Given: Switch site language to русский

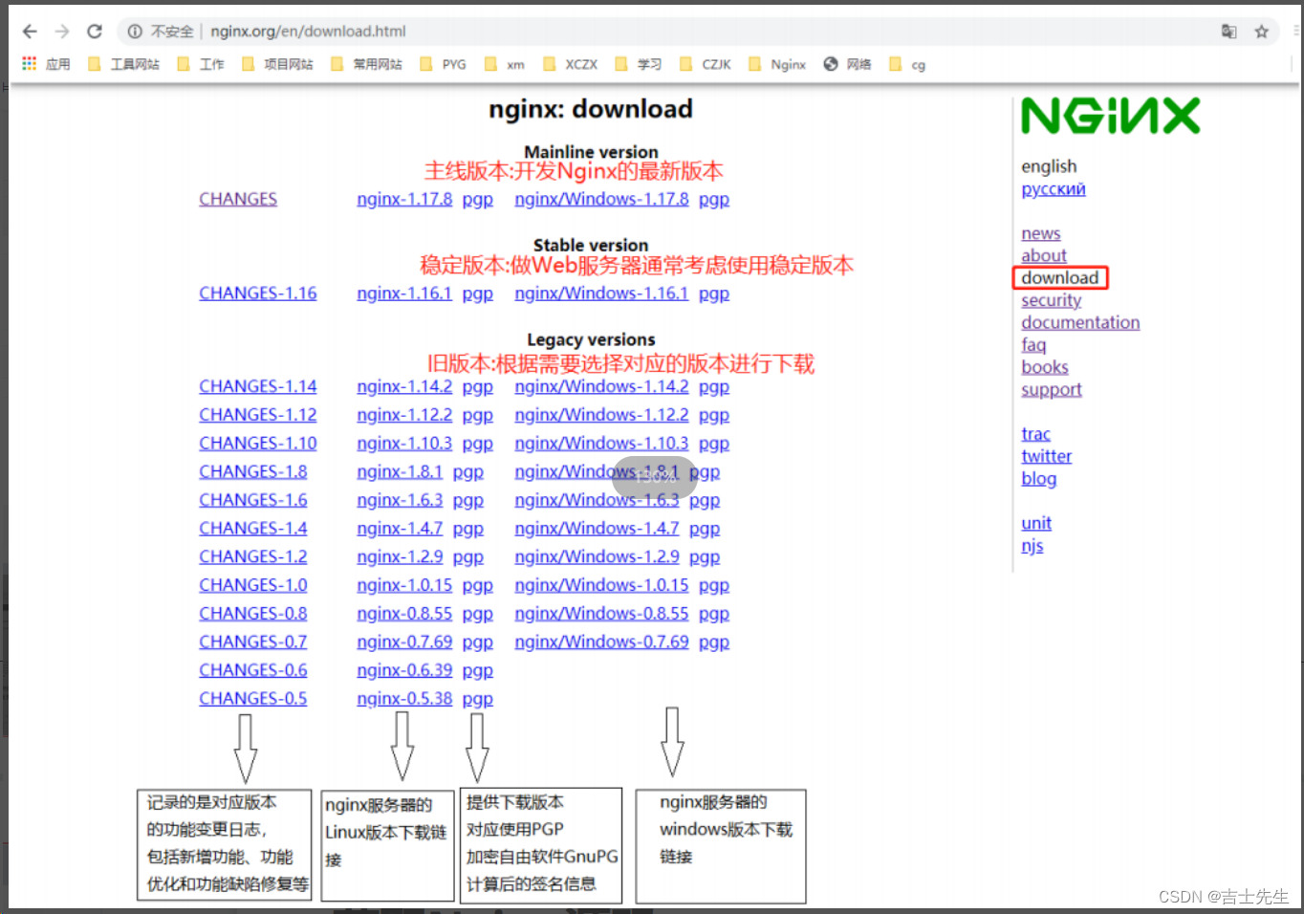Looking at the screenshot, I should tap(1054, 189).
